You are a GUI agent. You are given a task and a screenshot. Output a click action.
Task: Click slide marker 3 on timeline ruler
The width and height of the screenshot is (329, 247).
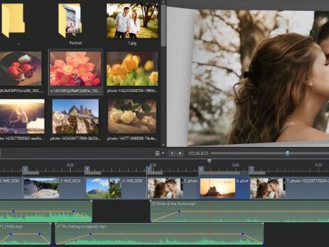click(x=25, y=169)
